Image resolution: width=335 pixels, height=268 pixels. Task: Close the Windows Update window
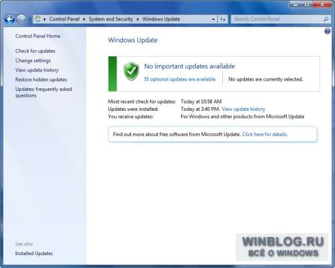(322, 4)
